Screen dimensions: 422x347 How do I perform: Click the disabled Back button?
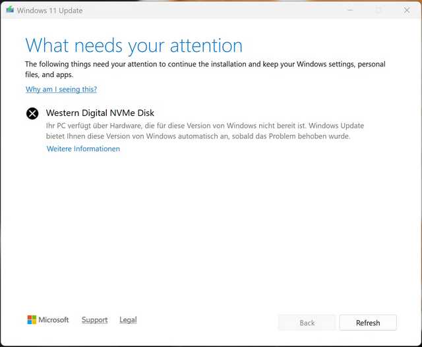click(307, 323)
